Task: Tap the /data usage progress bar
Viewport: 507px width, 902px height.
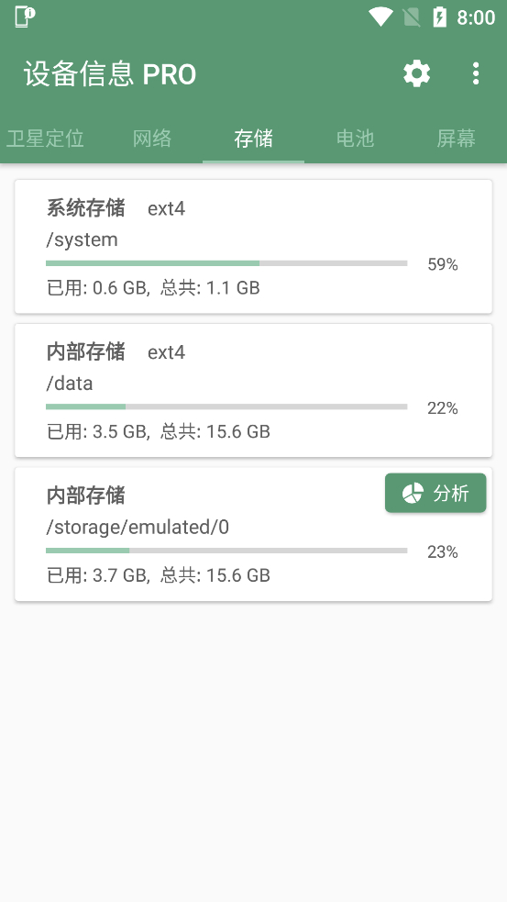Action: (x=226, y=406)
